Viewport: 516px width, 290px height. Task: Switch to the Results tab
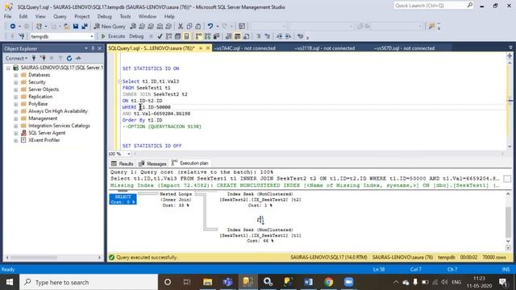(x=122, y=164)
